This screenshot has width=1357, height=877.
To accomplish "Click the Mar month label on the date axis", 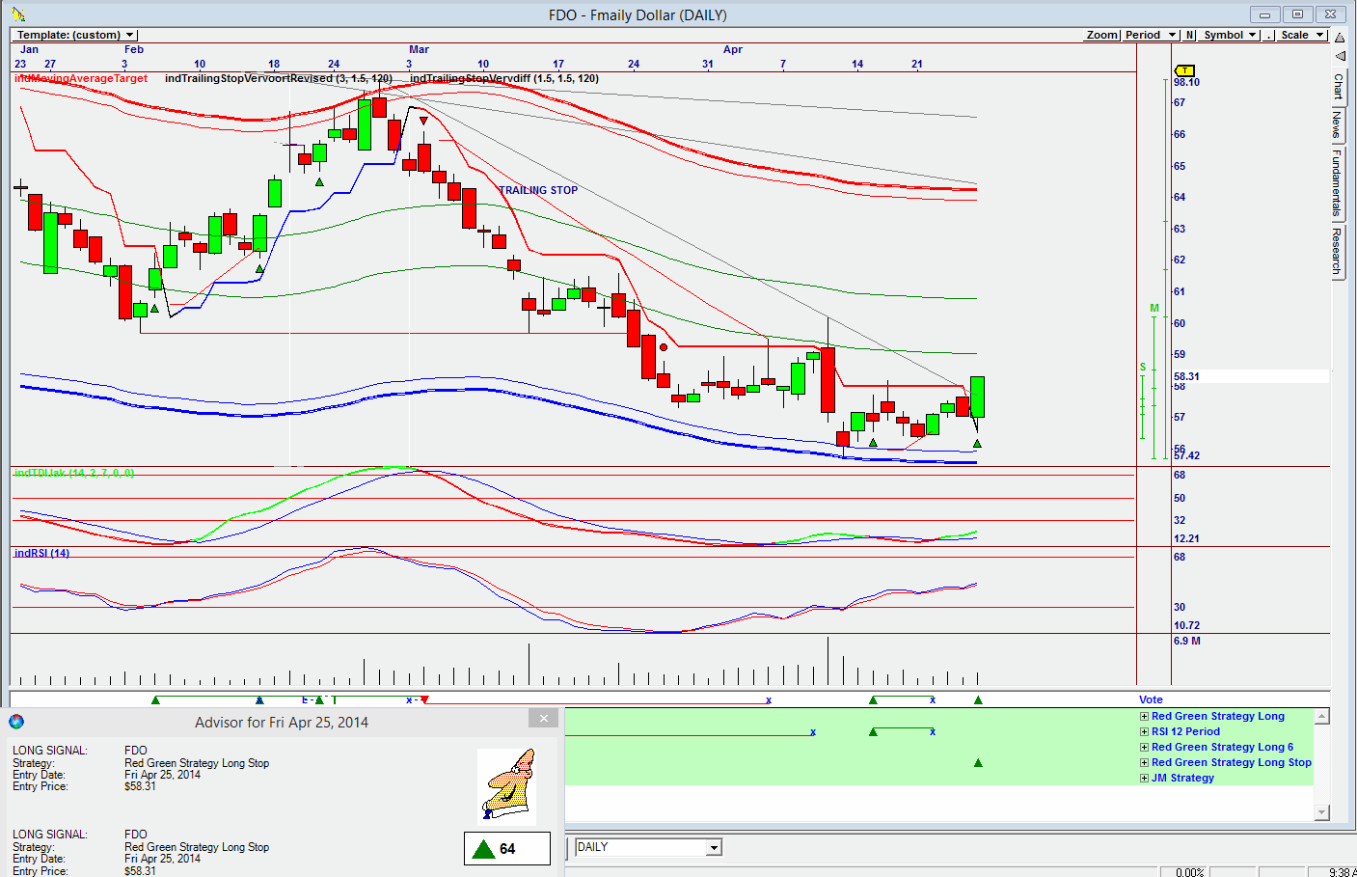I will [419, 49].
